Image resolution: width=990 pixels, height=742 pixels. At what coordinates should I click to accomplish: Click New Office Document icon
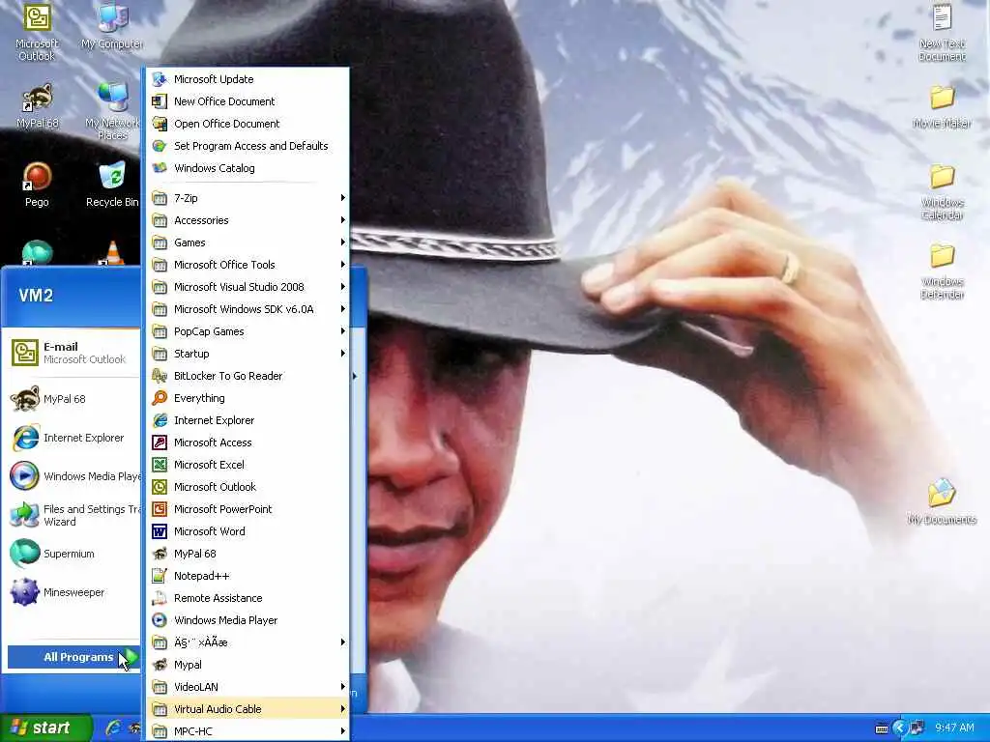160,100
